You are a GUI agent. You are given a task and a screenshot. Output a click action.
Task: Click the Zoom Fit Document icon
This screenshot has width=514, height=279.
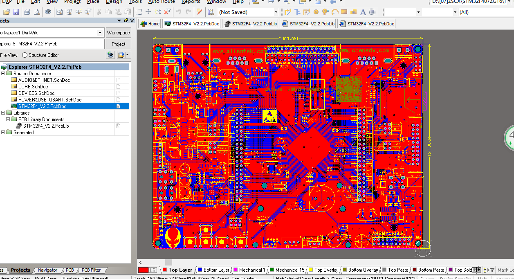(59, 12)
